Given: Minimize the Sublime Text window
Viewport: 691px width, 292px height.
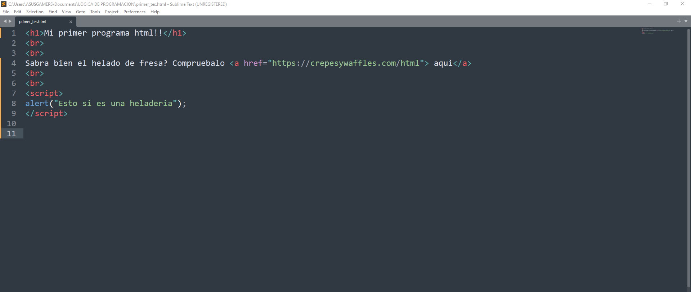Looking at the screenshot, I should tap(650, 4).
